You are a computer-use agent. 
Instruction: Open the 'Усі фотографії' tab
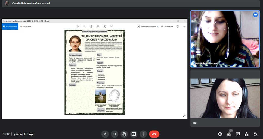10,26
